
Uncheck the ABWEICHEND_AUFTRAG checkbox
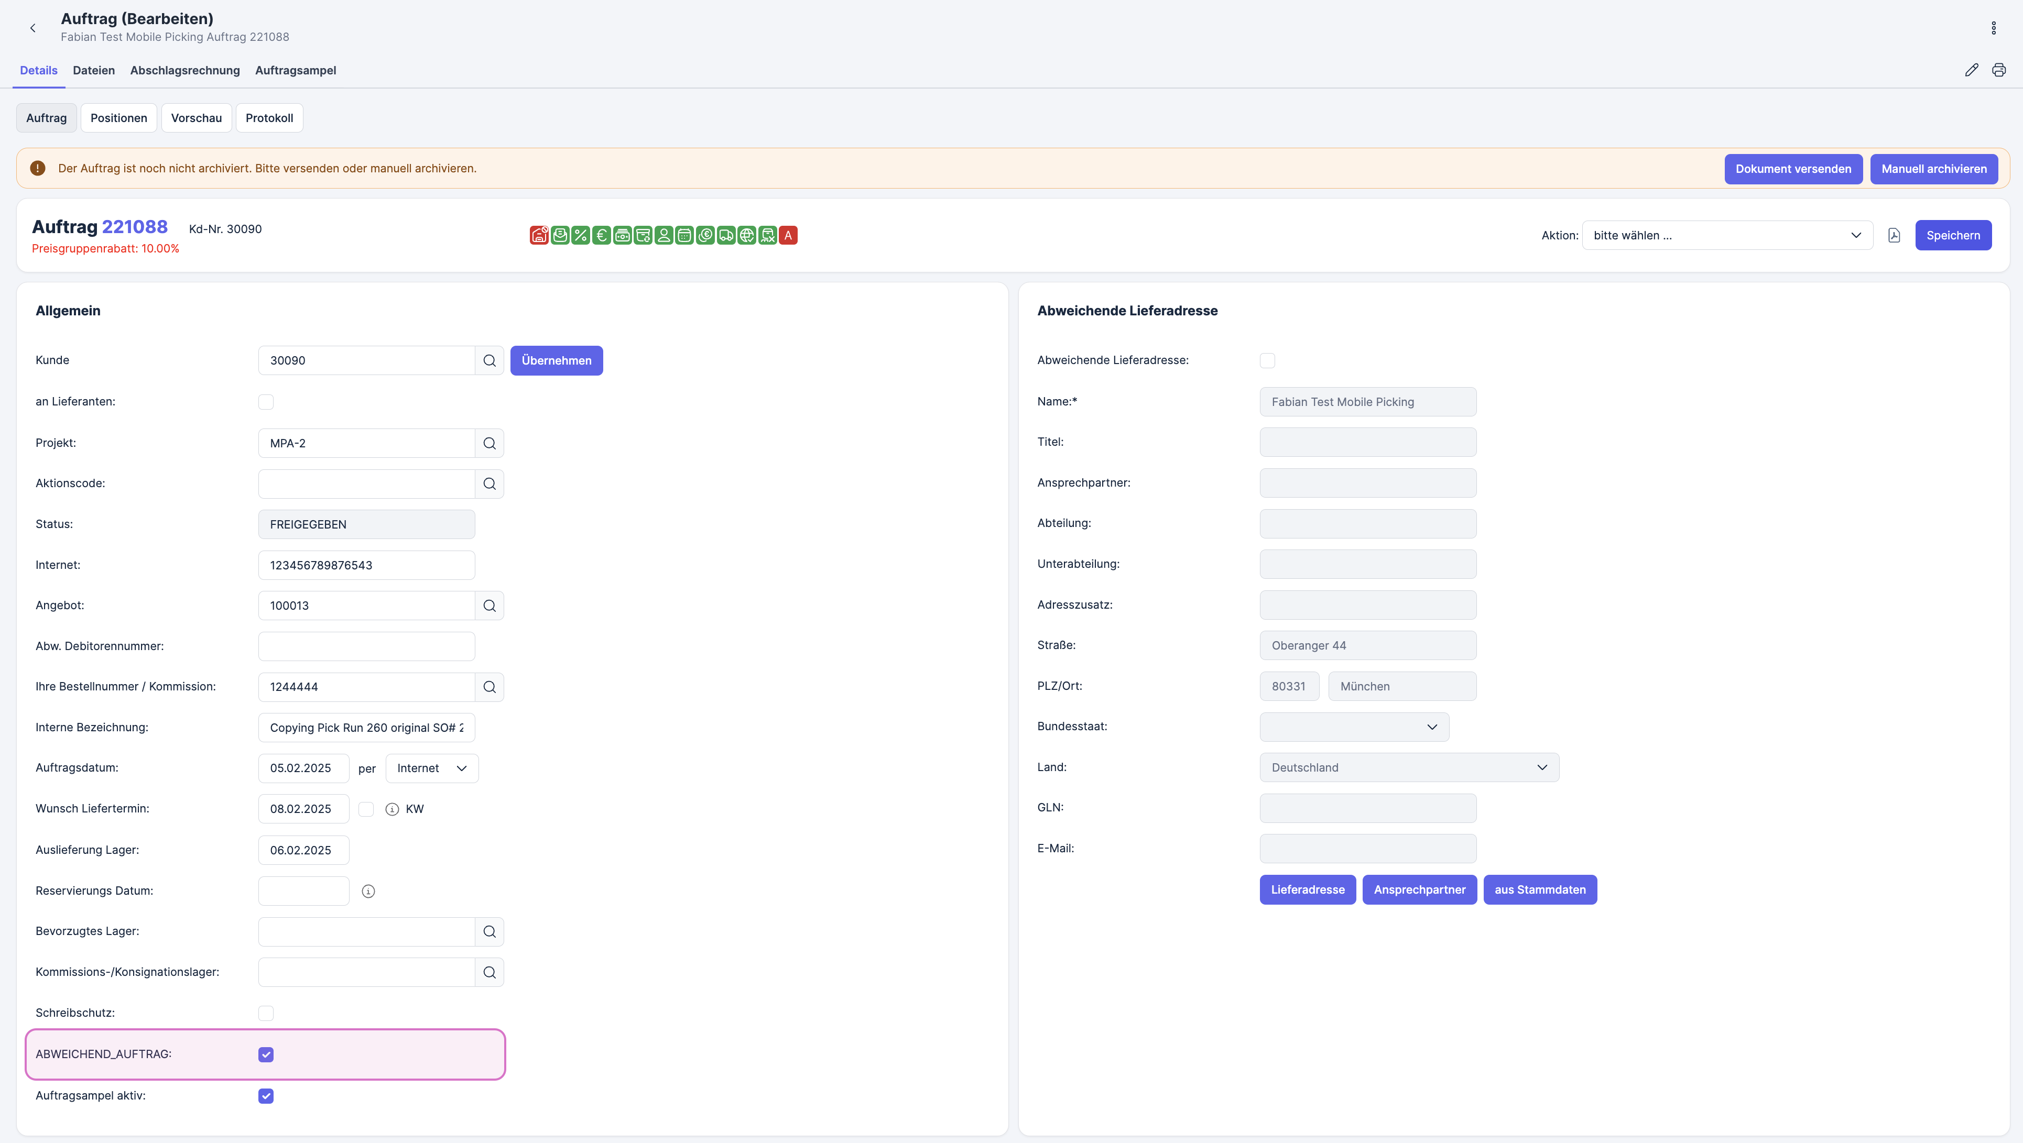click(266, 1054)
